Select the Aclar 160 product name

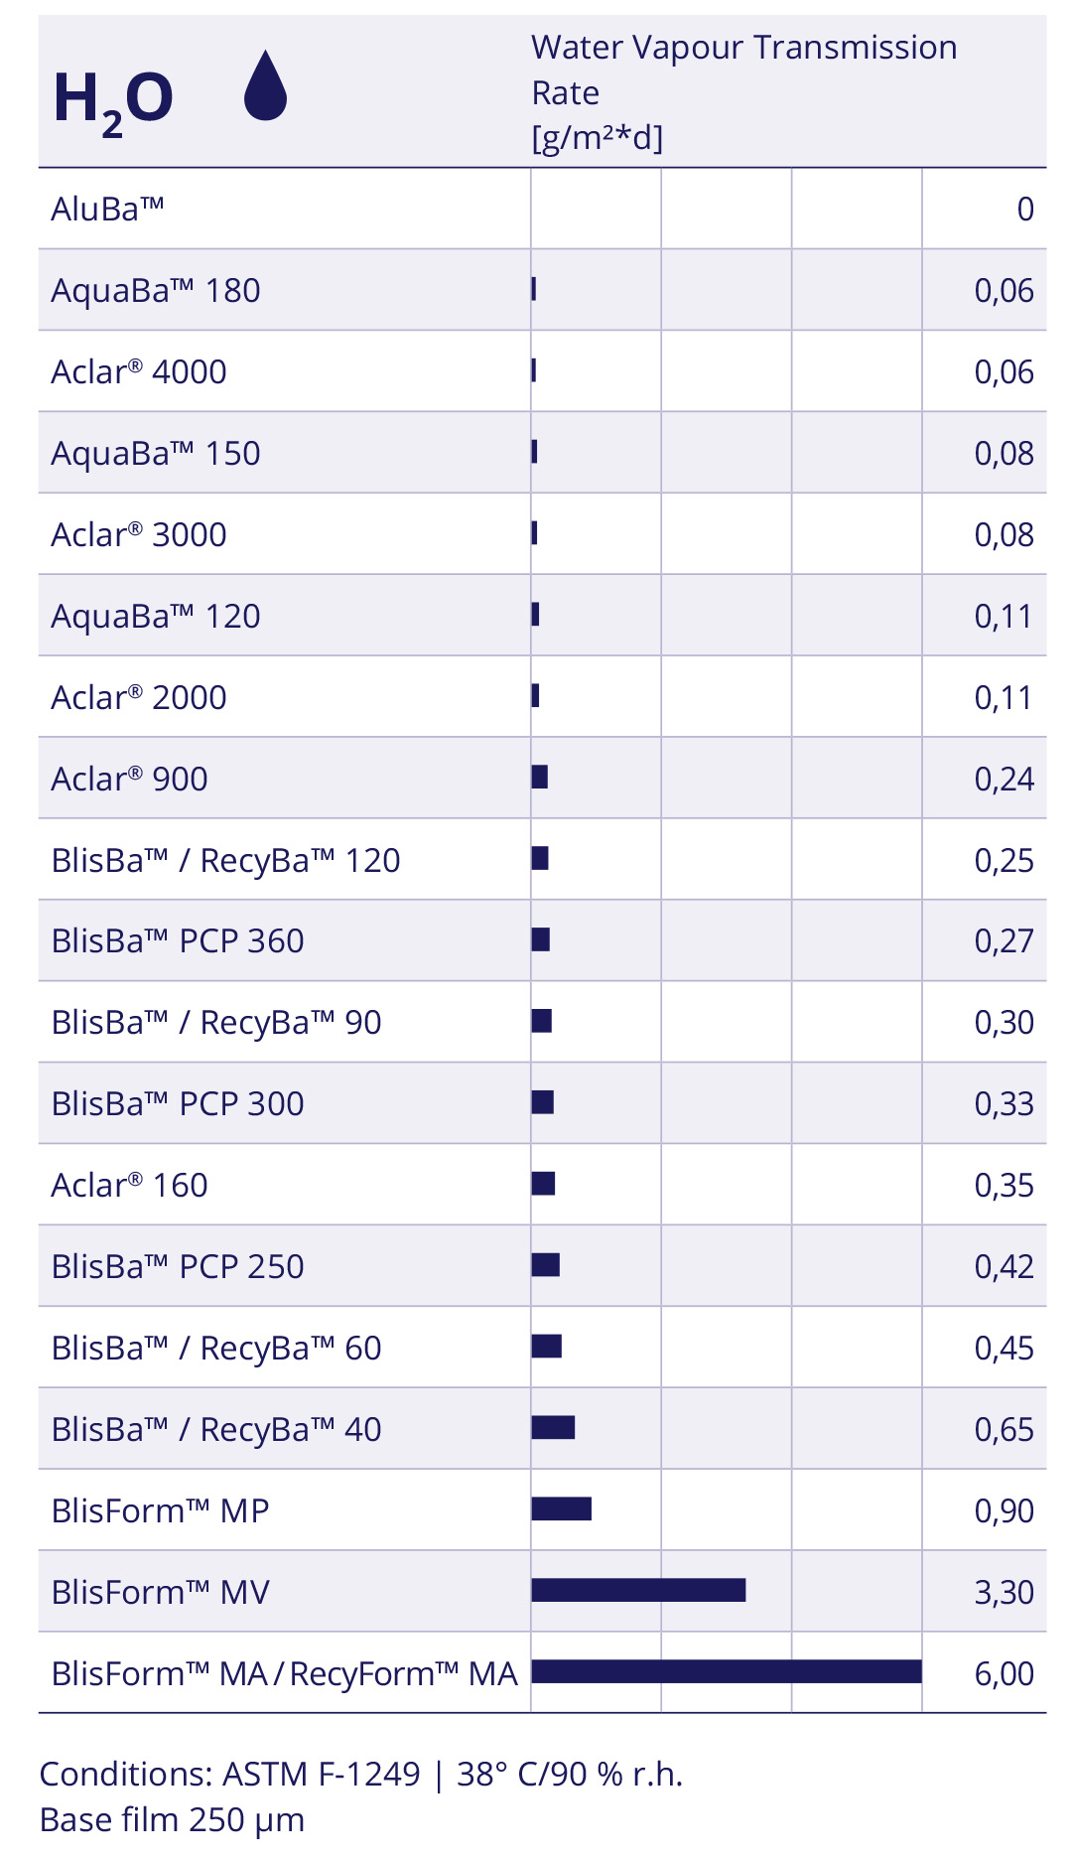(129, 1186)
